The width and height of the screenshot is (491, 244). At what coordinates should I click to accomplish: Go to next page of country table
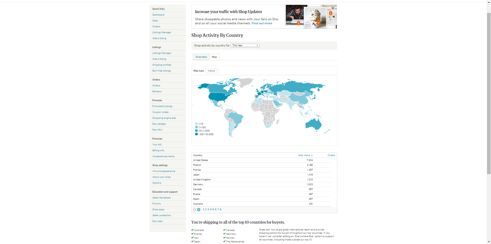[x=199, y=210]
